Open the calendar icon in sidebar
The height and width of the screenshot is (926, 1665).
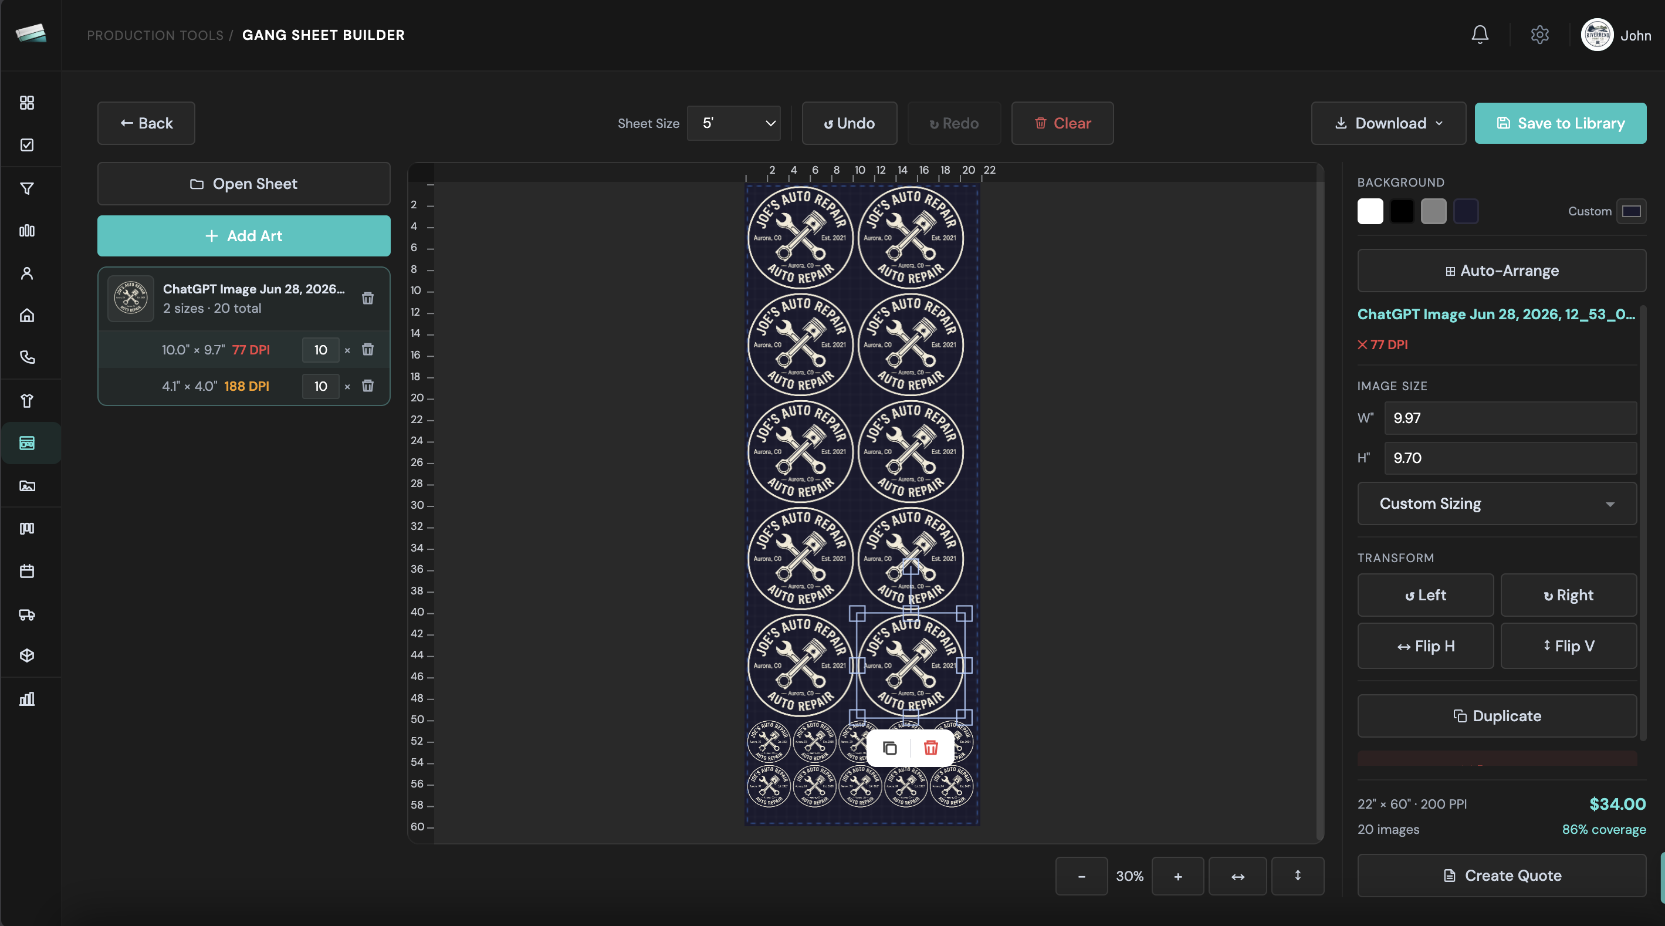[26, 571]
